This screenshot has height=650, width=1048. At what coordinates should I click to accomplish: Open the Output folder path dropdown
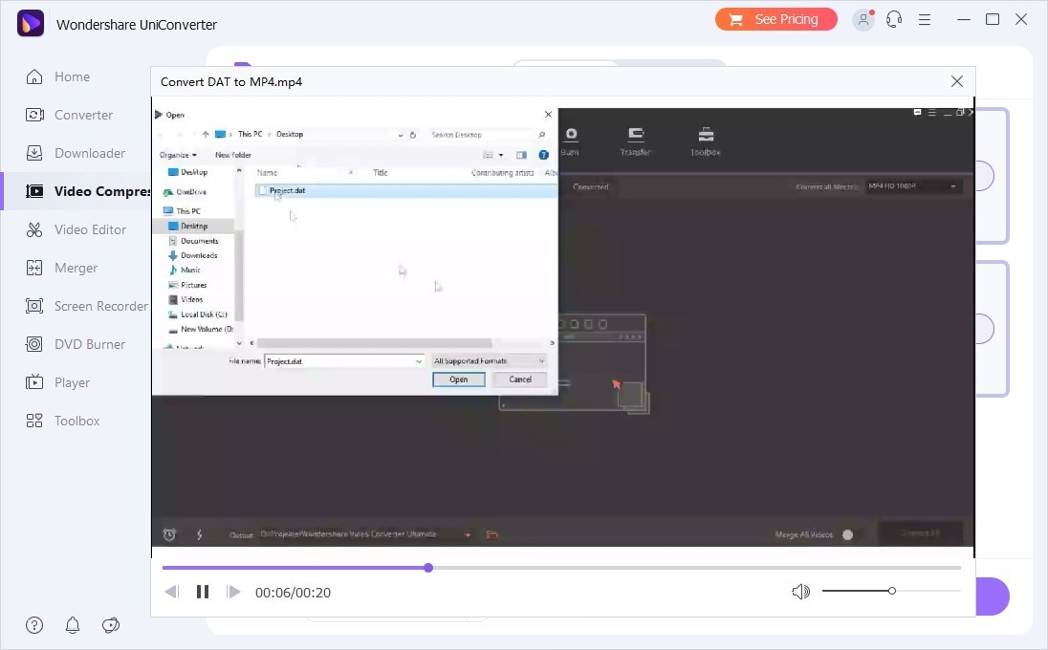pyautogui.click(x=468, y=534)
